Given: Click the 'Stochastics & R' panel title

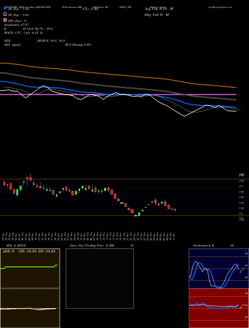Looking at the screenshot, I should pos(204,246).
